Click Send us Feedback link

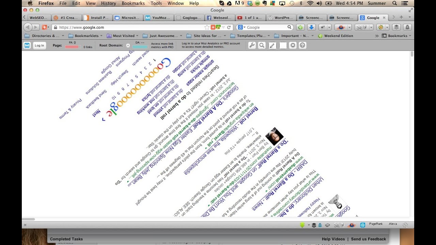(x=369, y=239)
